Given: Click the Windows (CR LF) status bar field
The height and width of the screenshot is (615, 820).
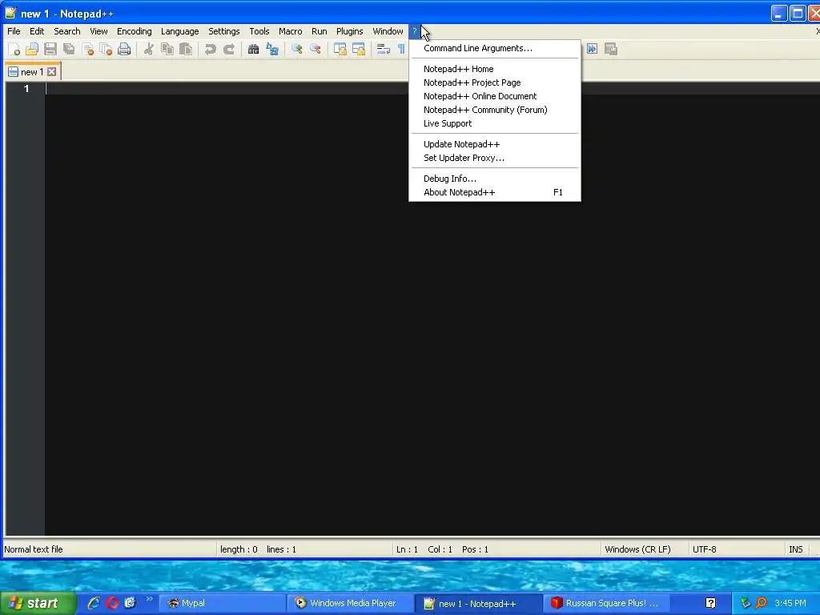Looking at the screenshot, I should tap(644, 549).
